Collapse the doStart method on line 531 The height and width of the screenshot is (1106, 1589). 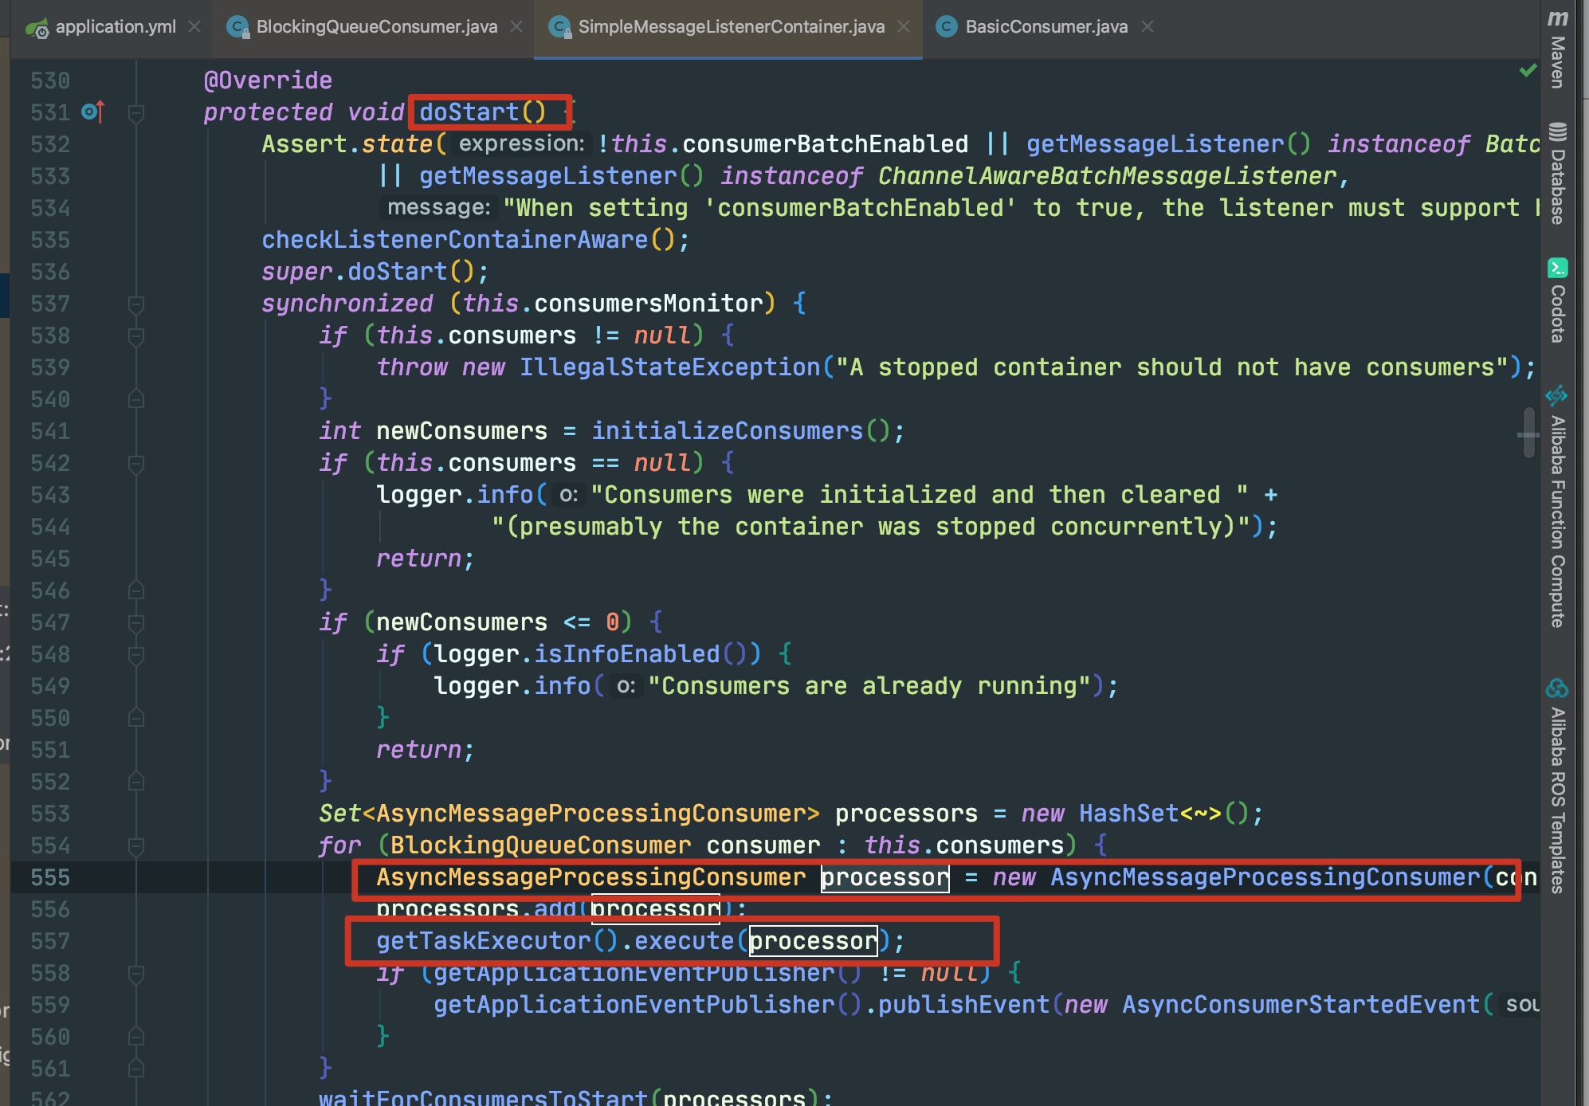136,112
